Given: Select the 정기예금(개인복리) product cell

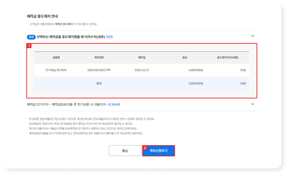Looking at the screenshot, I should 56,70.
